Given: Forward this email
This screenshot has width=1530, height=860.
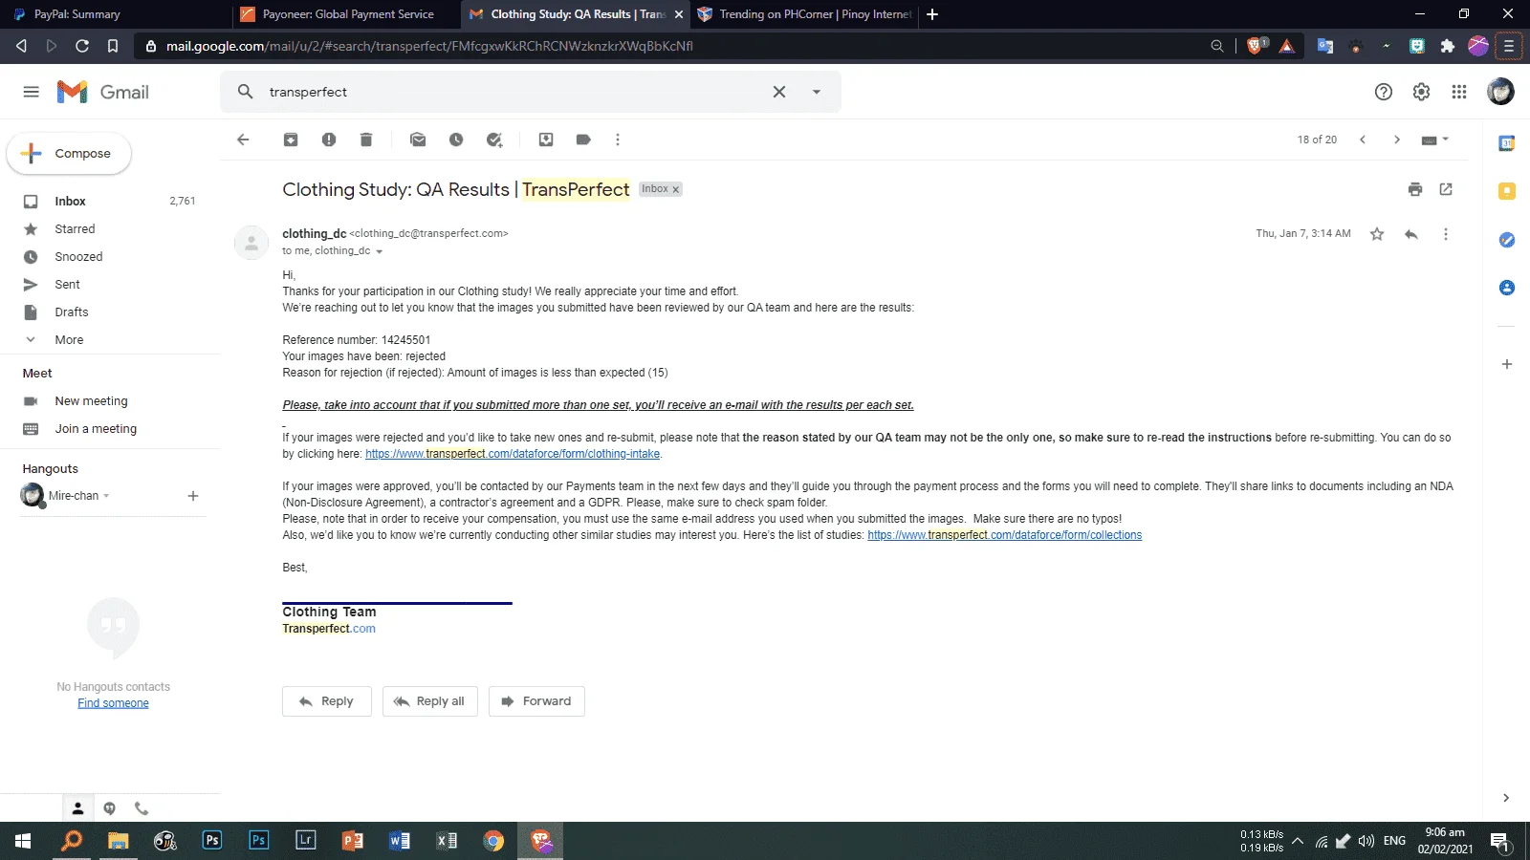Looking at the screenshot, I should (536, 701).
